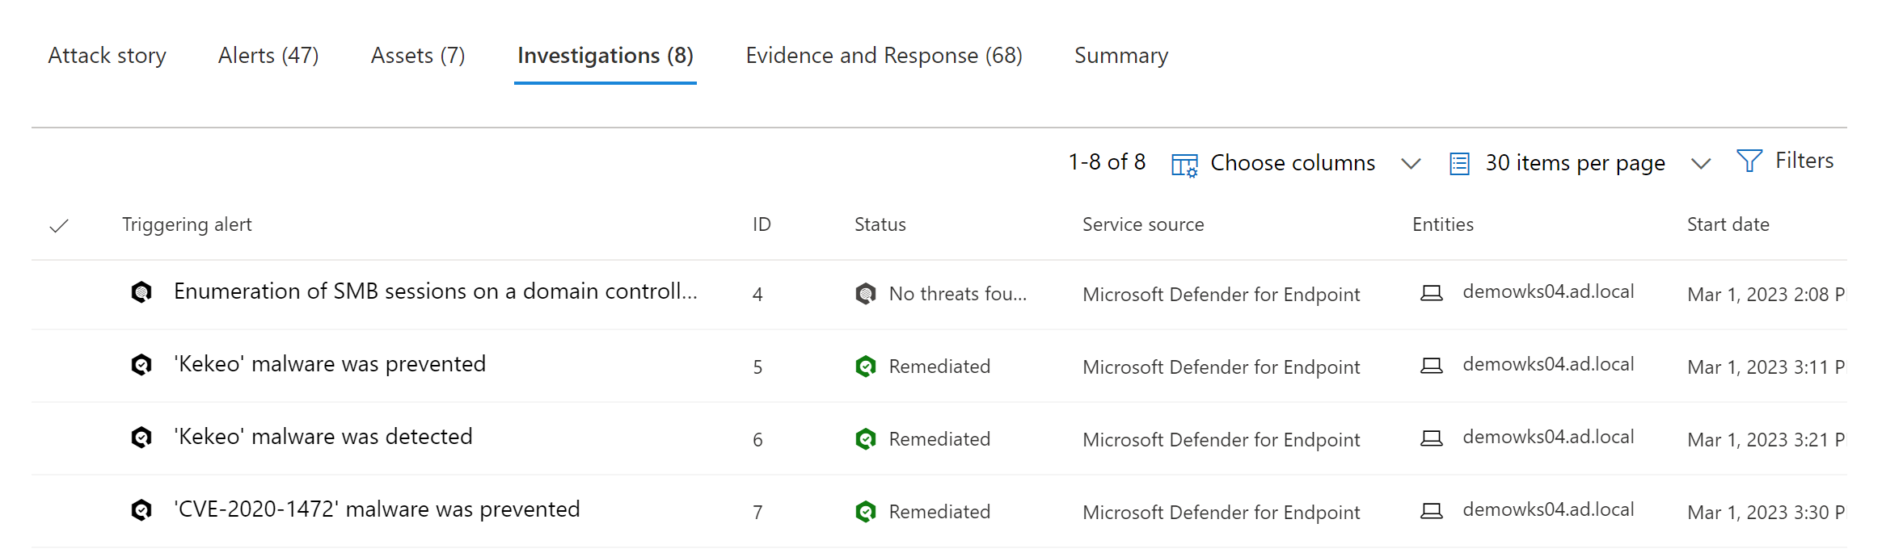Sort by the Start date column header
The height and width of the screenshot is (553, 1903).
click(1728, 224)
